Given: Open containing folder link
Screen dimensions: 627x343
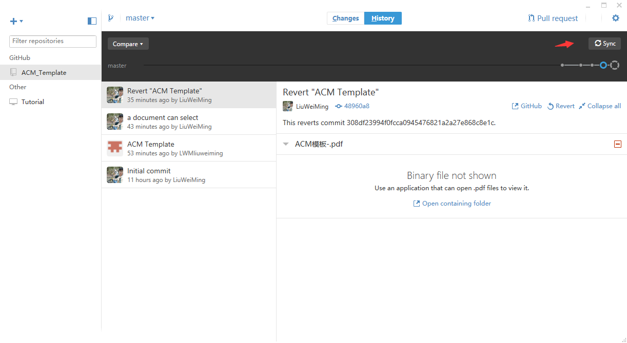Looking at the screenshot, I should [x=452, y=204].
